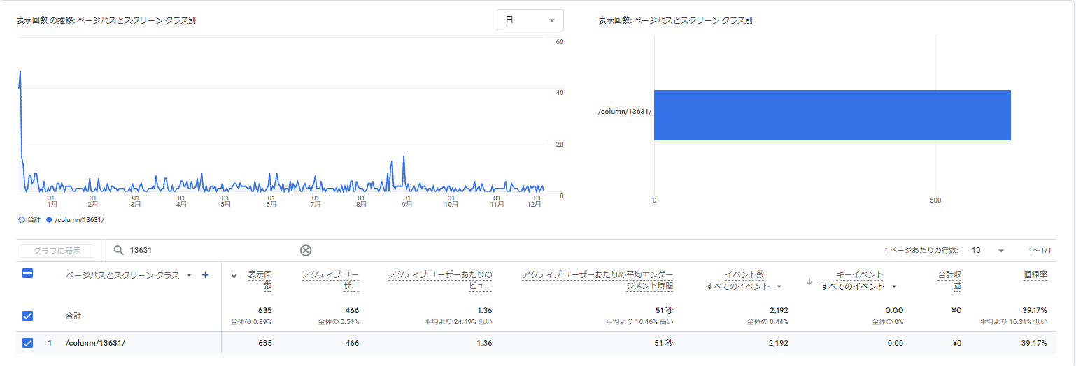Sort by アクティブ ユーザー column
Image resolution: width=1076 pixels, height=366 pixels.
(x=331, y=280)
